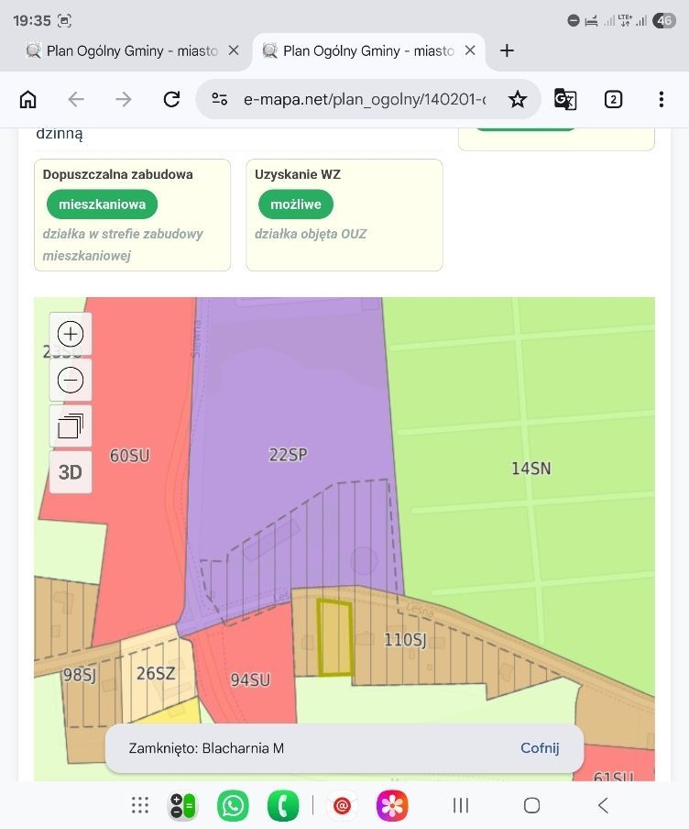Open the app drawer grid icon
This screenshot has width=689, height=829.
click(x=140, y=805)
